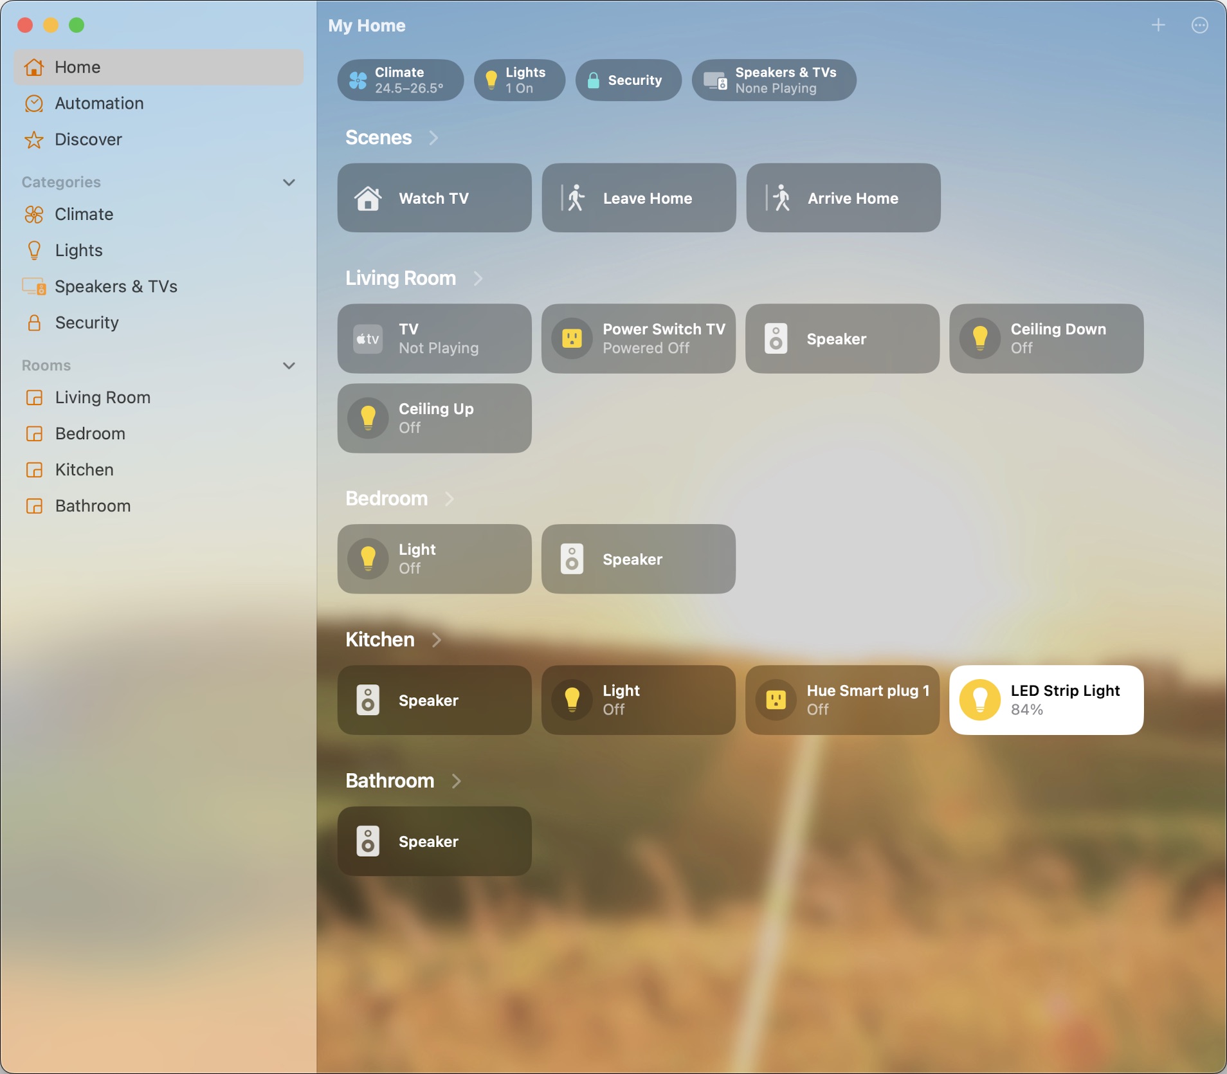Screen dimensions: 1227x1074
Task: Run the Watch TV scene
Action: [434, 198]
